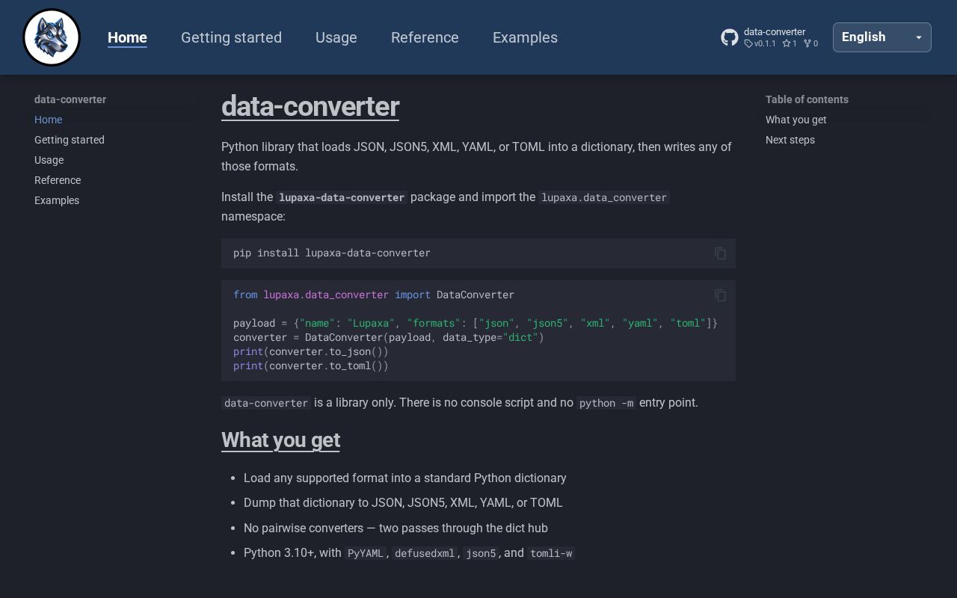Jump to 'What you get' in table of contents

pos(796,120)
